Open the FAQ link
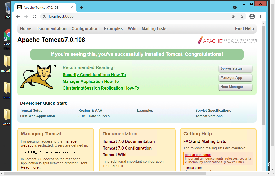This screenshot has width=275, height=176. [x=187, y=141]
